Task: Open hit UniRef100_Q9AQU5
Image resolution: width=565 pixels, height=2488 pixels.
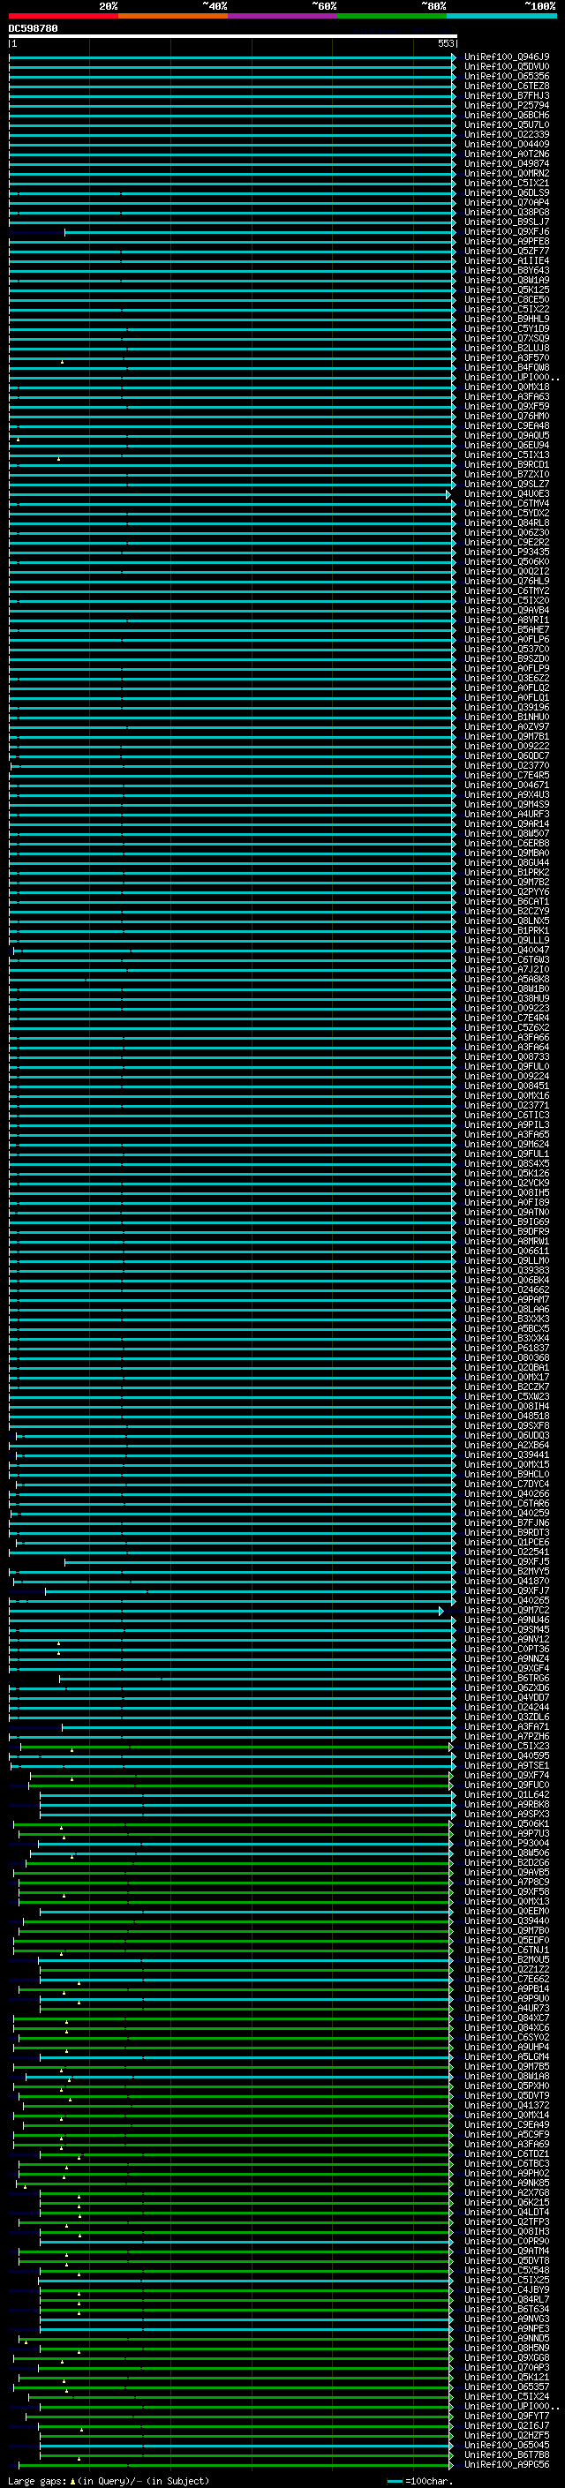Action: coord(507,436)
